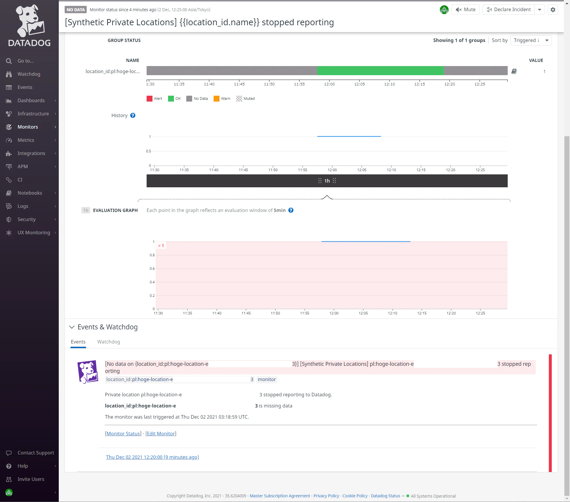
Task: Expand the APM submenu arrow
Action: coord(55,167)
